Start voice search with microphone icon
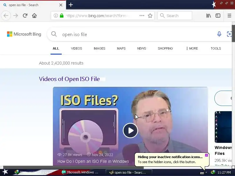 [x=219, y=34]
